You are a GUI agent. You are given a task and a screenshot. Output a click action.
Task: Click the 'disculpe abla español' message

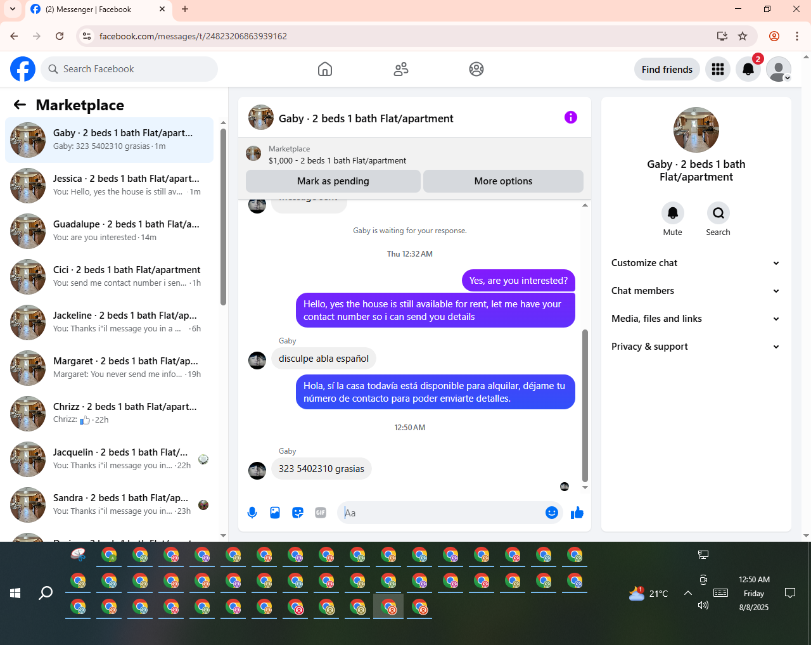point(324,359)
